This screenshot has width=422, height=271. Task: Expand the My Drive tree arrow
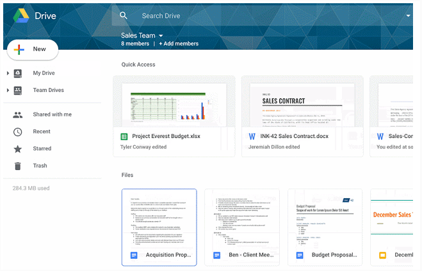pos(8,73)
